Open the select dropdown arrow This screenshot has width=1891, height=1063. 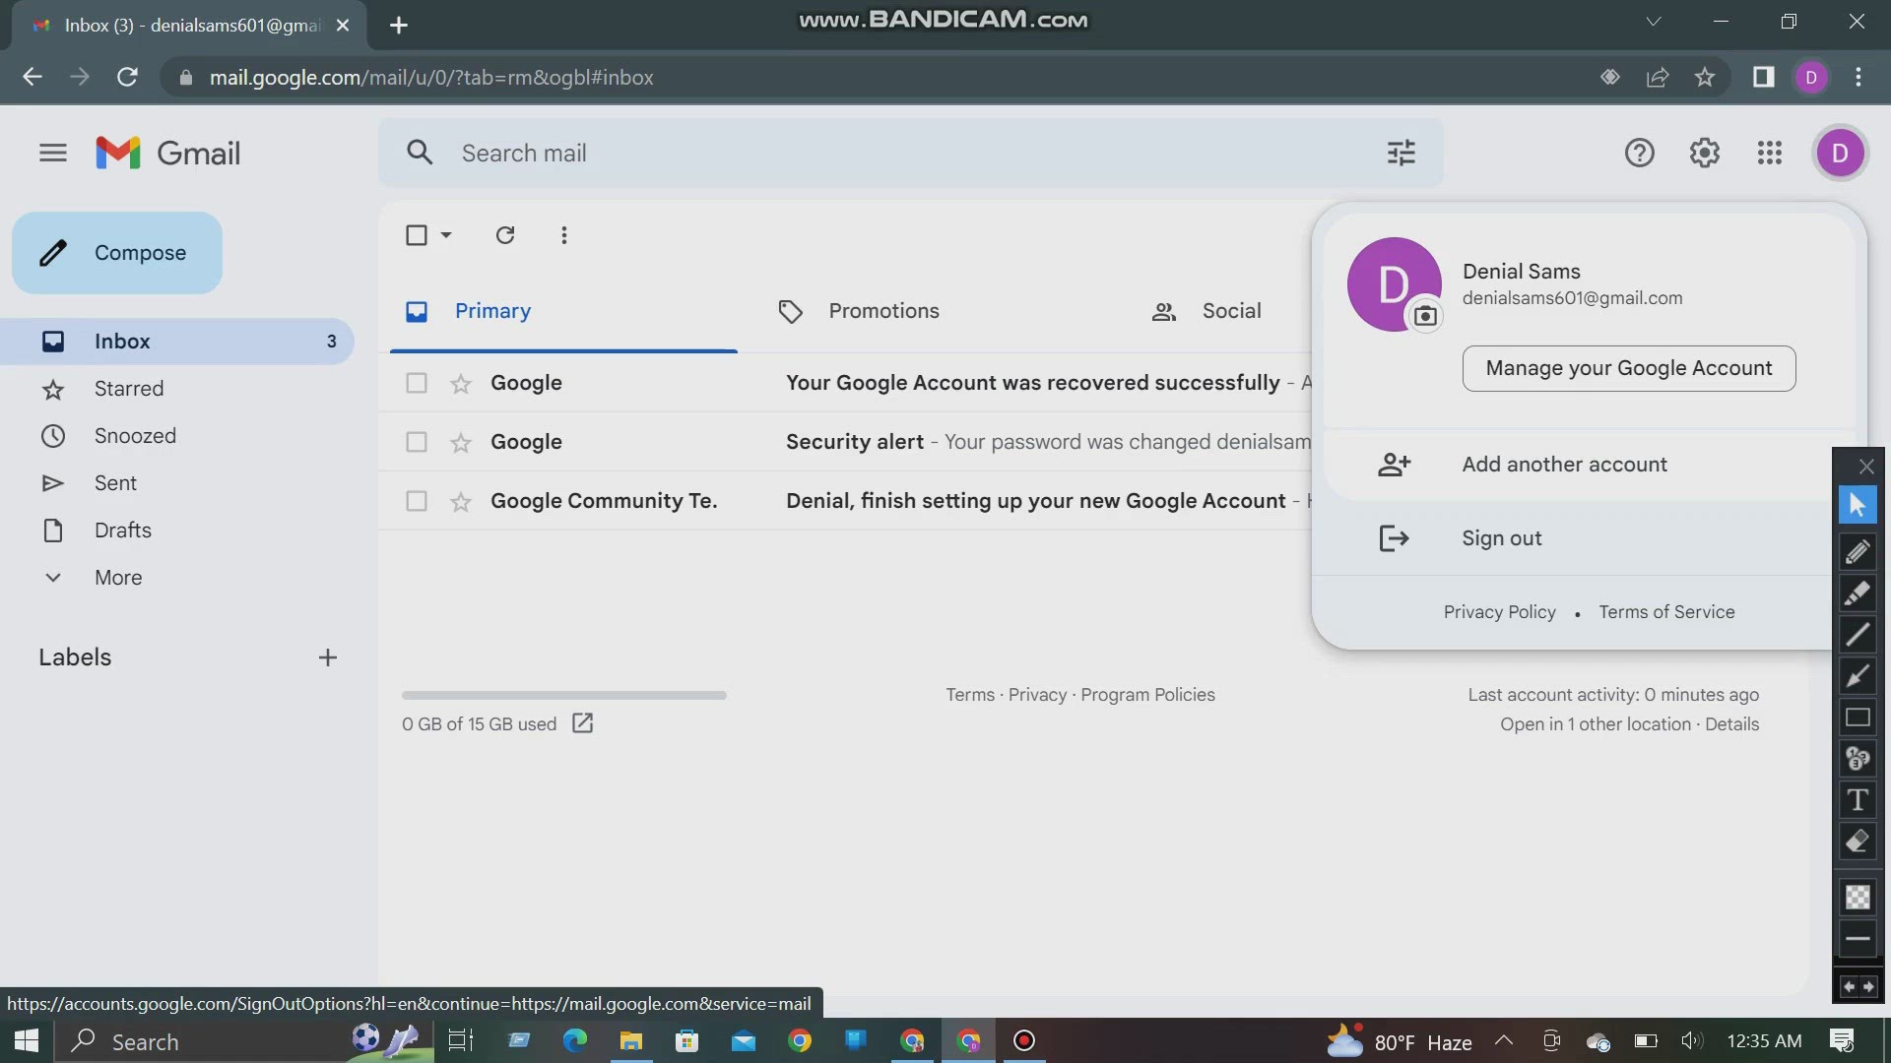pyautogui.click(x=445, y=235)
